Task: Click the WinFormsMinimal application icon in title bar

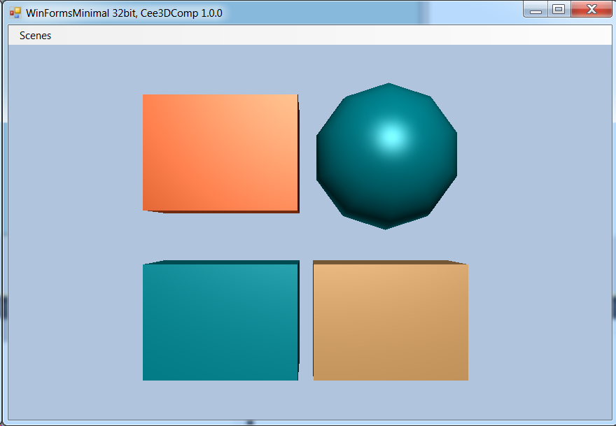Action: [15, 13]
